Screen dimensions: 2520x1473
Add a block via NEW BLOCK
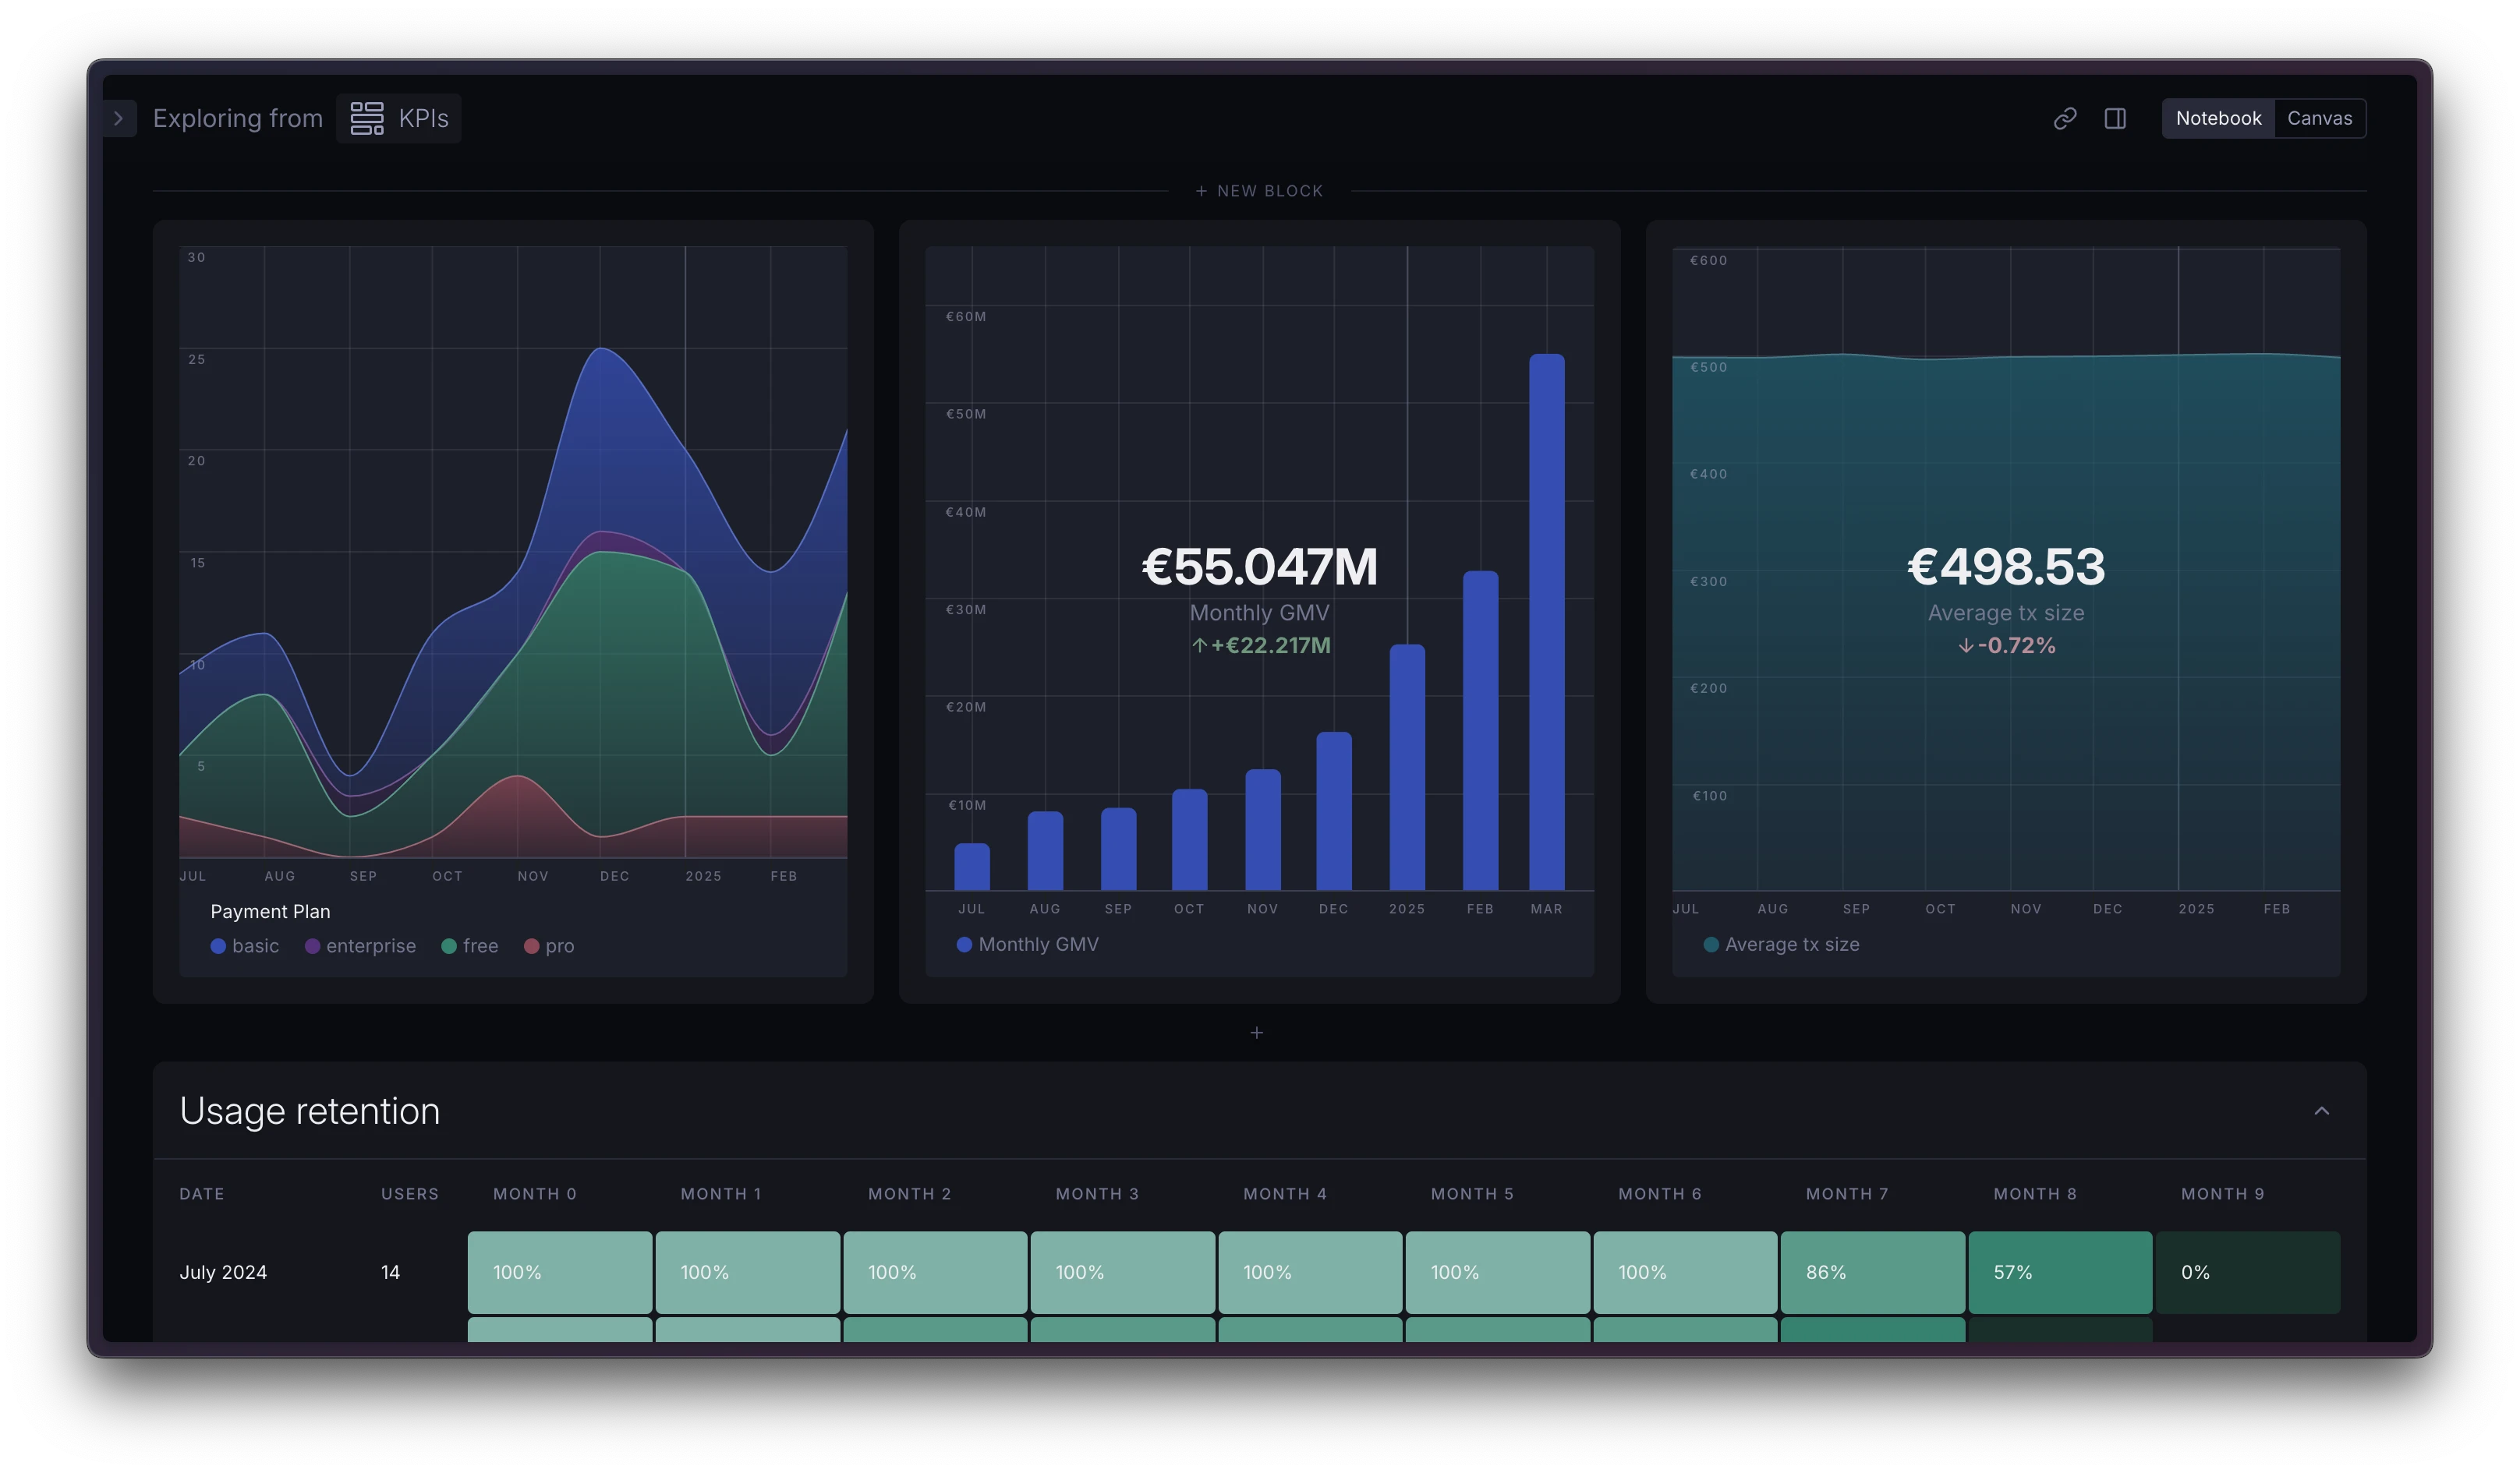point(1259,191)
